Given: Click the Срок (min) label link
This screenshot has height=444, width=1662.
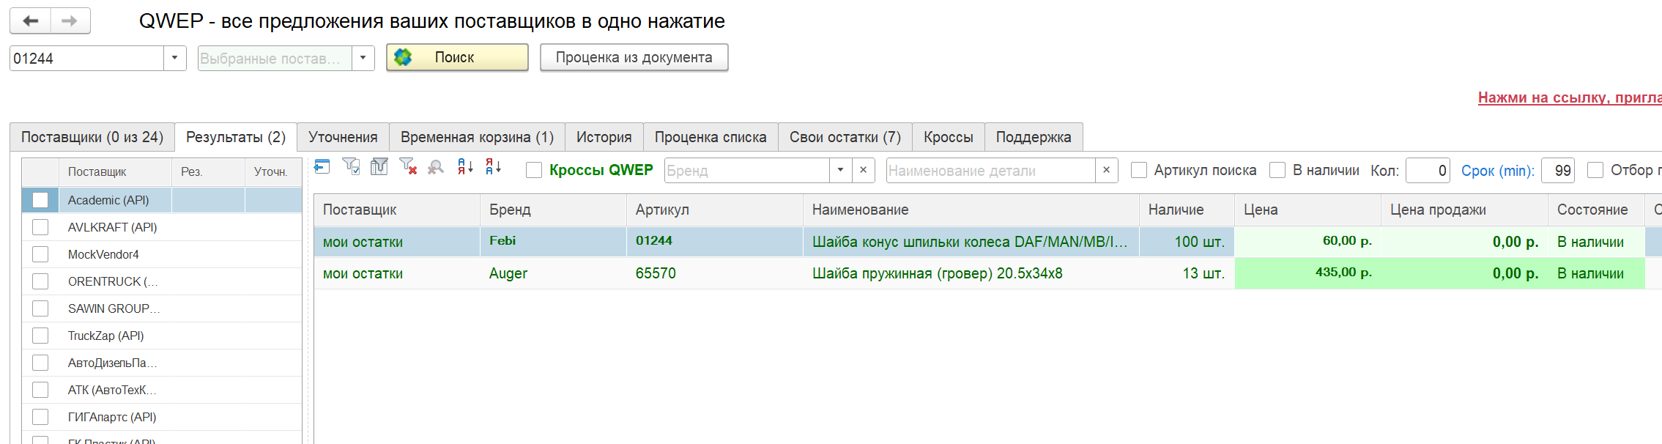Looking at the screenshot, I should 1497,171.
